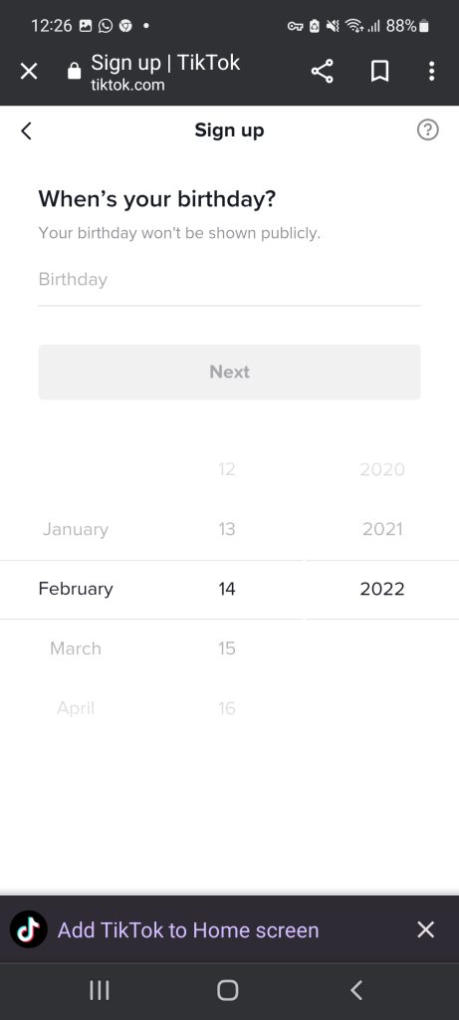Tap the lock icon beside the URL
459x1020 pixels.
[x=74, y=71]
